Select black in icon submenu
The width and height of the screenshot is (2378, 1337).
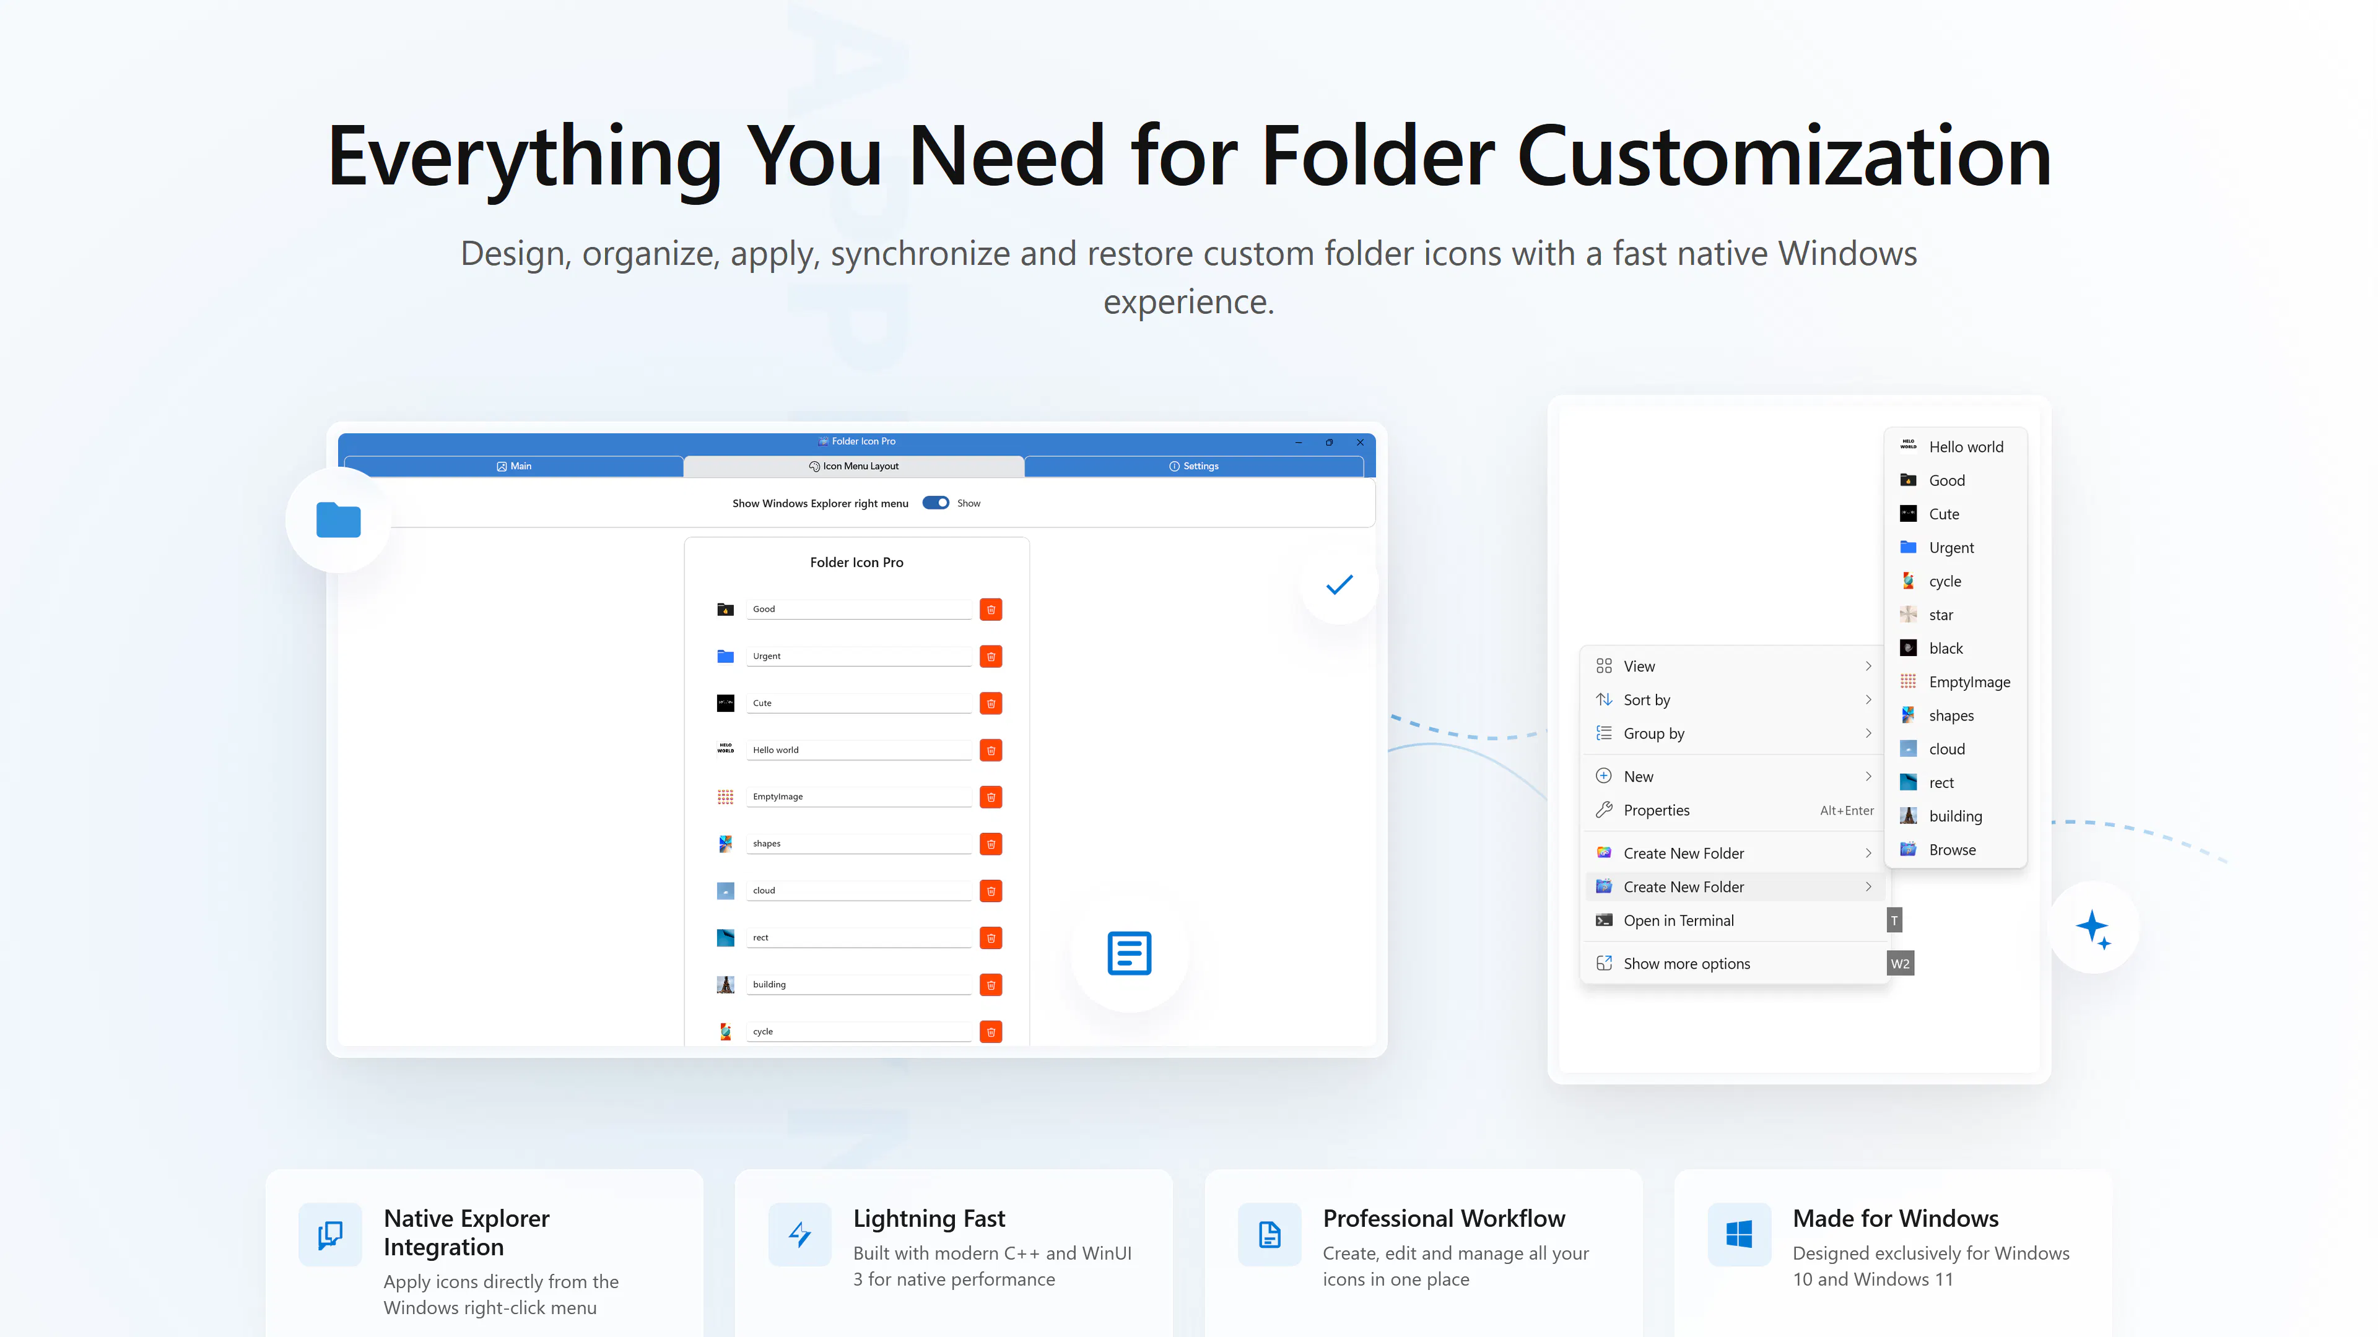[x=1955, y=649]
